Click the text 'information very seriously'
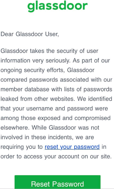 (35, 61)
